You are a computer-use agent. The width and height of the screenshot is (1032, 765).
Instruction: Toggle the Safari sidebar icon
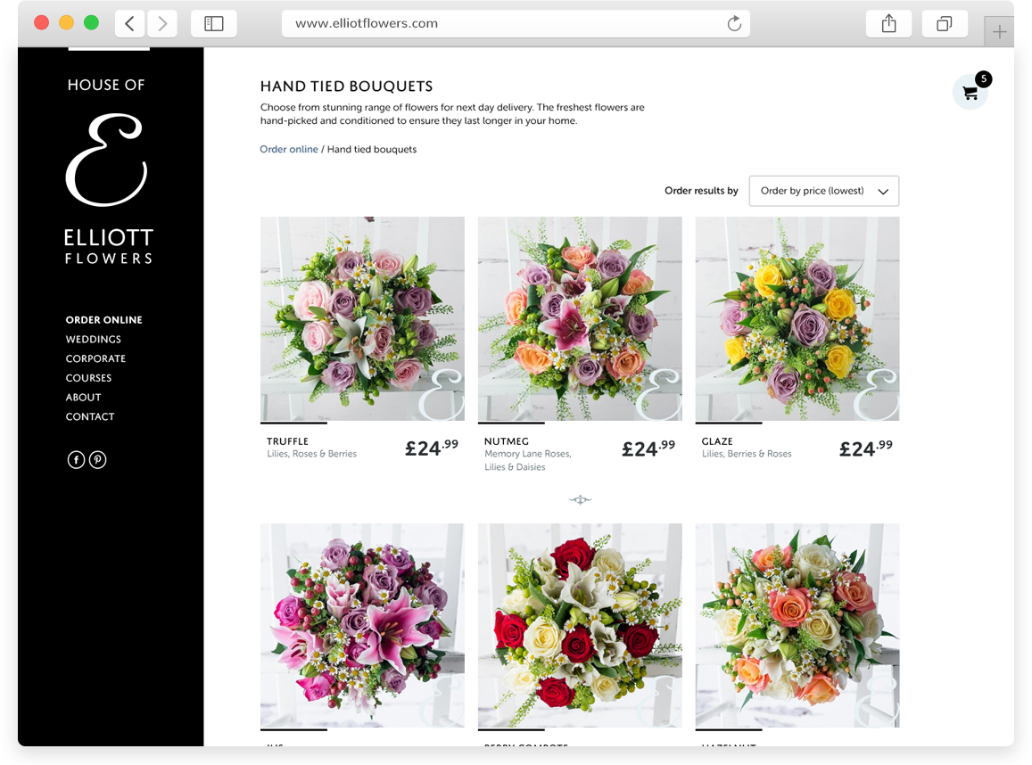point(214,23)
